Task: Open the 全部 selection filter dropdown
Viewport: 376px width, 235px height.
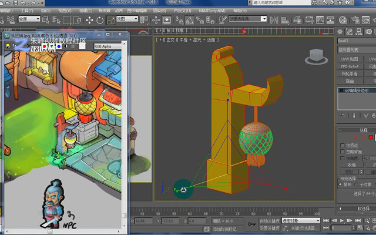Action: [29, 19]
